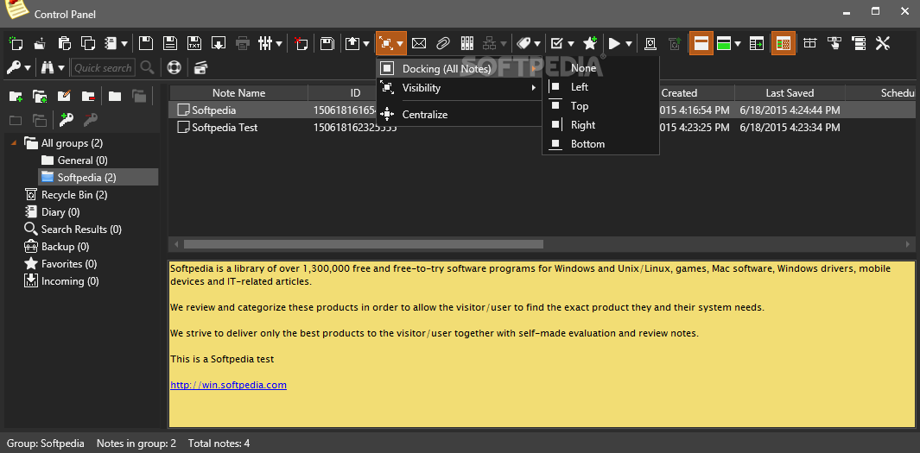
Task: Open the key password dropdown
Action: pyautogui.click(x=28, y=68)
